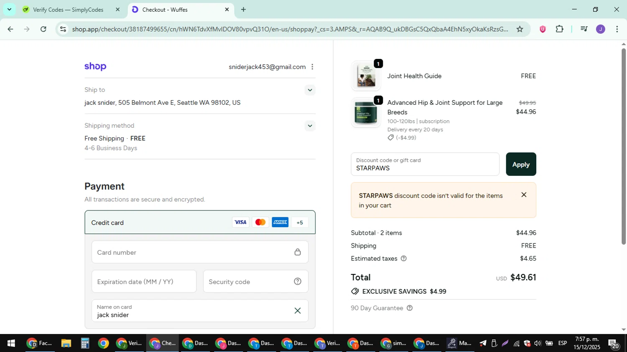Viewport: 627px width, 352px height.
Task: Click the American Express logo
Action: coord(280,222)
